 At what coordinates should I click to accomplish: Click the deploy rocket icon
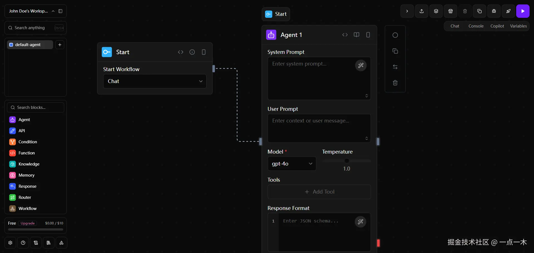pyautogui.click(x=508, y=11)
